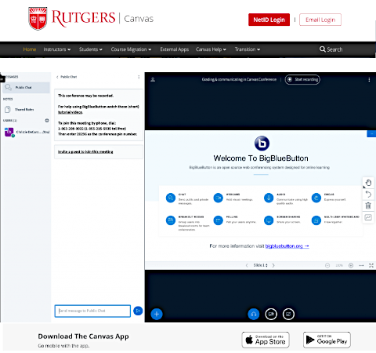Click the Download on the App Store badge
This screenshot has height=353, width=376.
click(266, 340)
